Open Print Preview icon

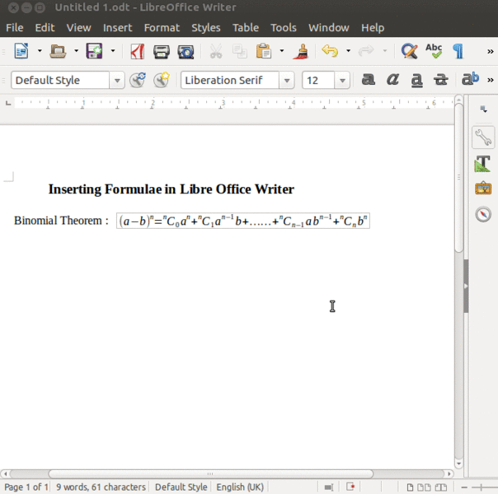click(x=186, y=52)
